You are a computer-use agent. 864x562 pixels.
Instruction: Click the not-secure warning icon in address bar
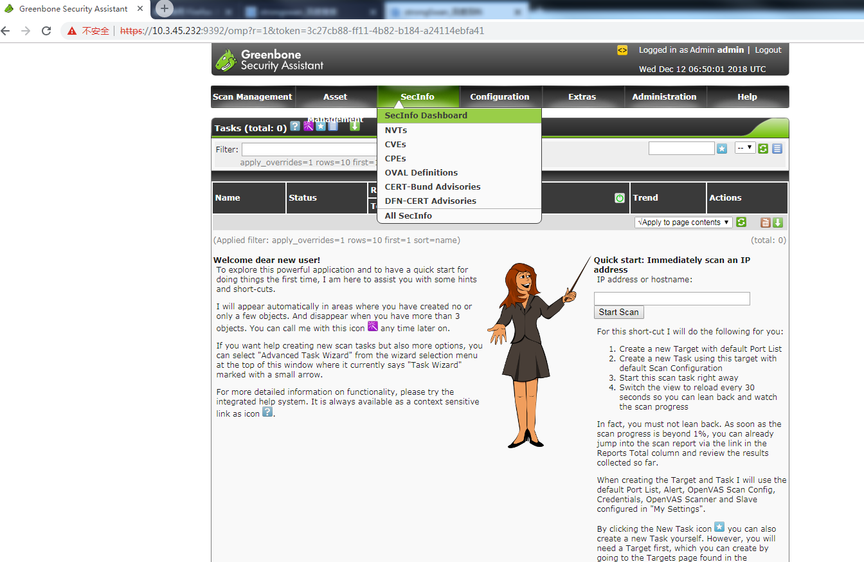71,30
